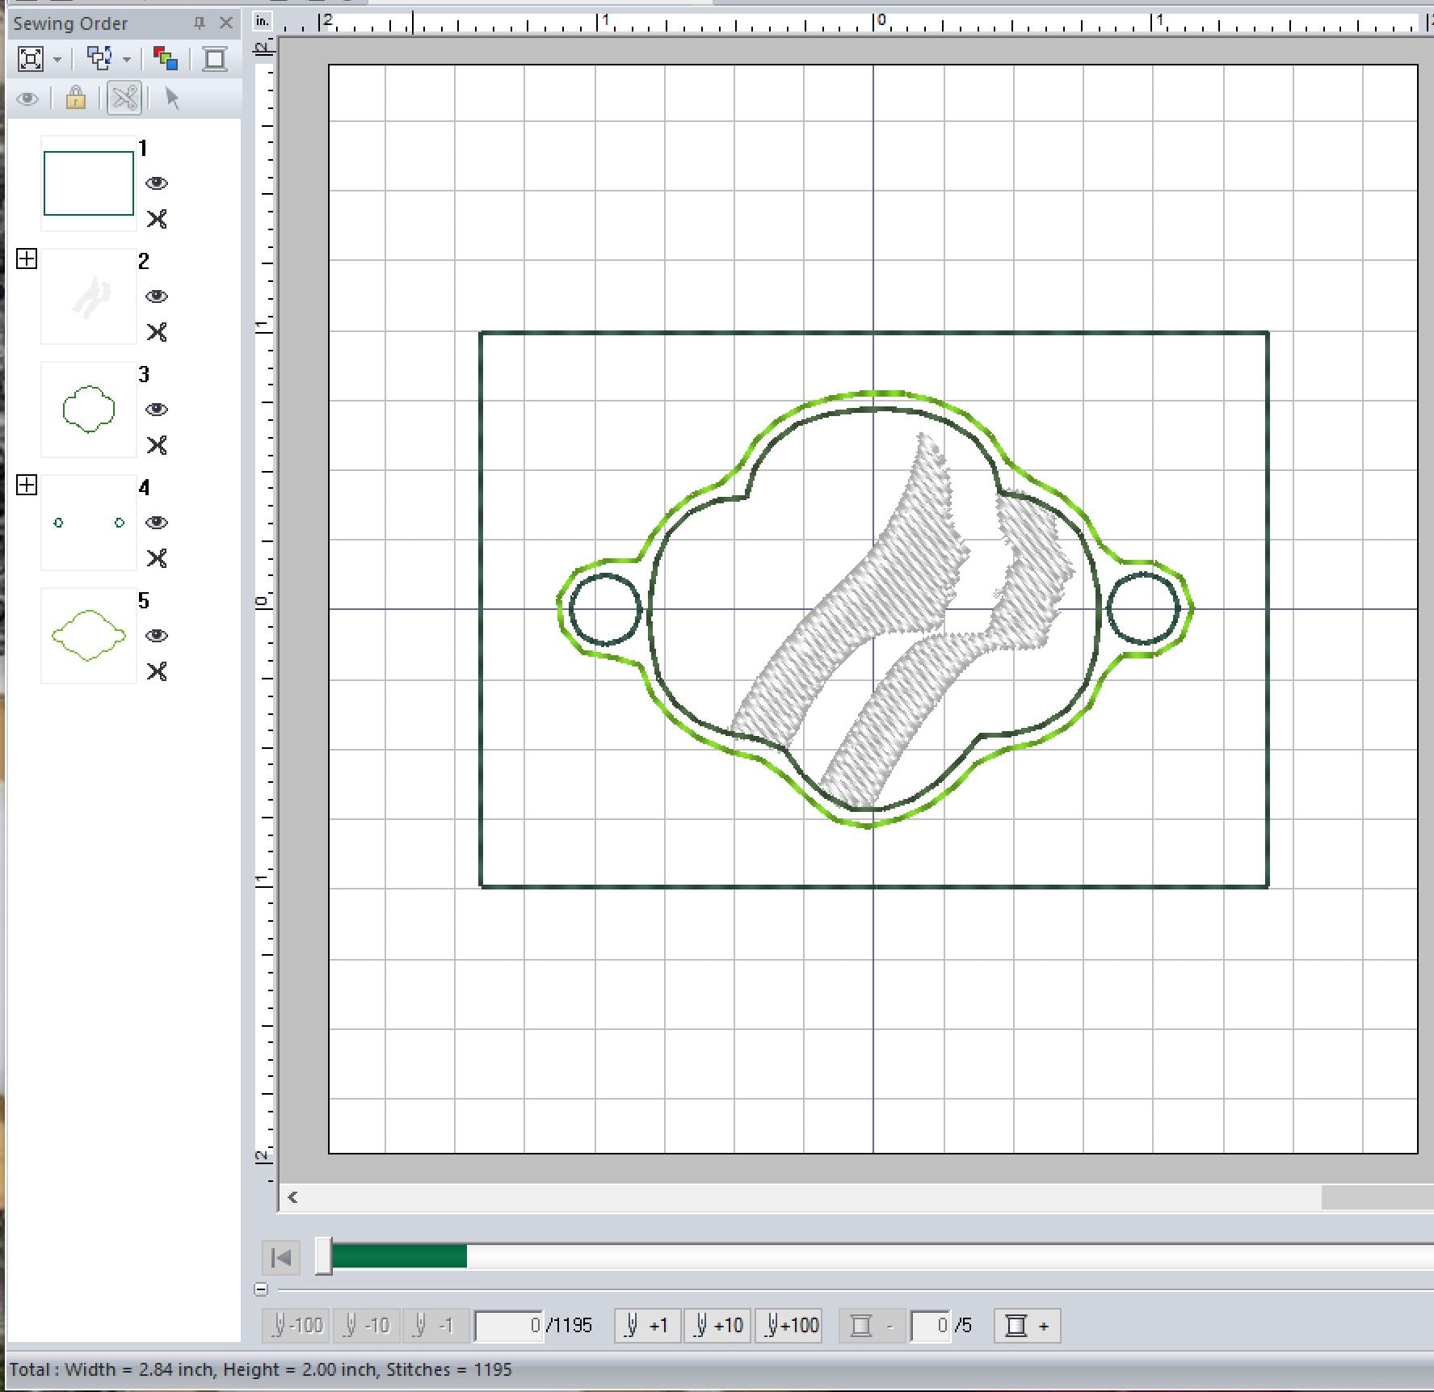The image size is (1434, 1392).
Task: Click the thread spool icon in panel toolbar
Action: pyautogui.click(x=215, y=59)
